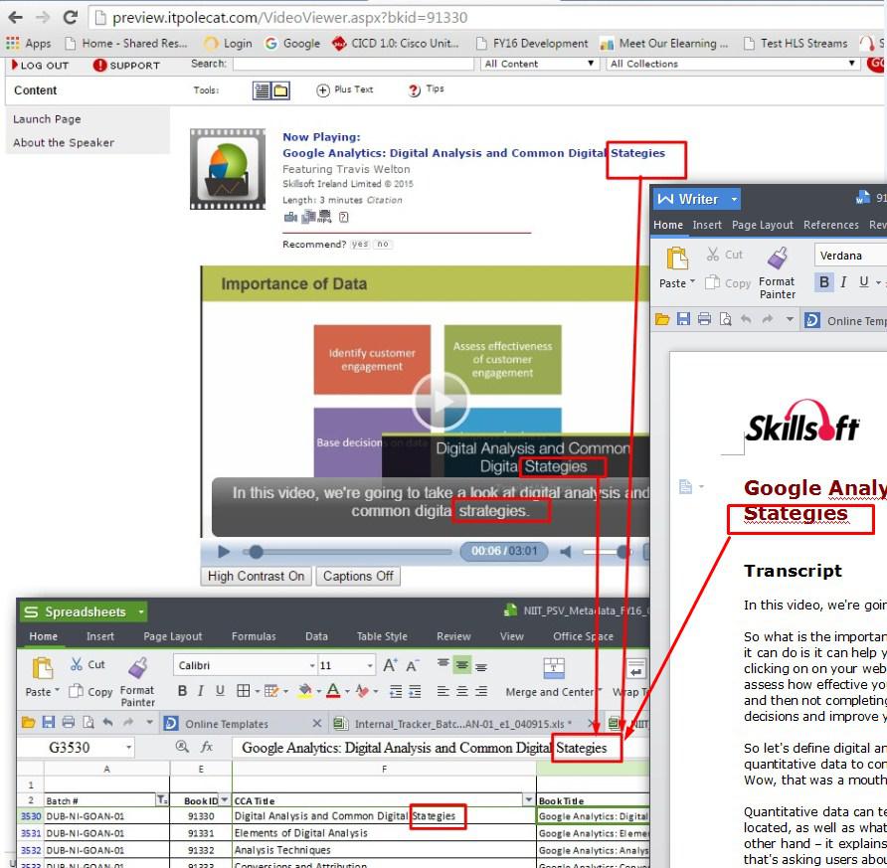Click the browser back arrow
This screenshot has width=887, height=868.
(x=15, y=17)
